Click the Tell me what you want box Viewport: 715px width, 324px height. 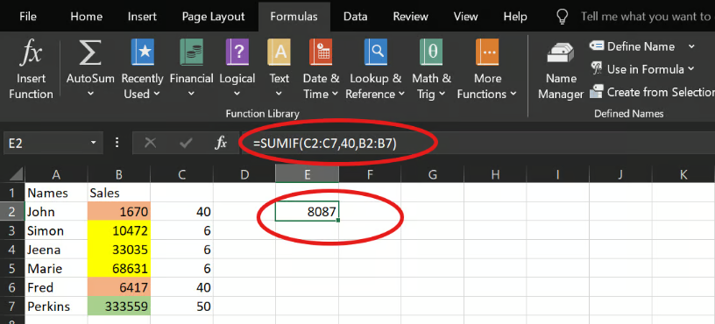pos(646,17)
